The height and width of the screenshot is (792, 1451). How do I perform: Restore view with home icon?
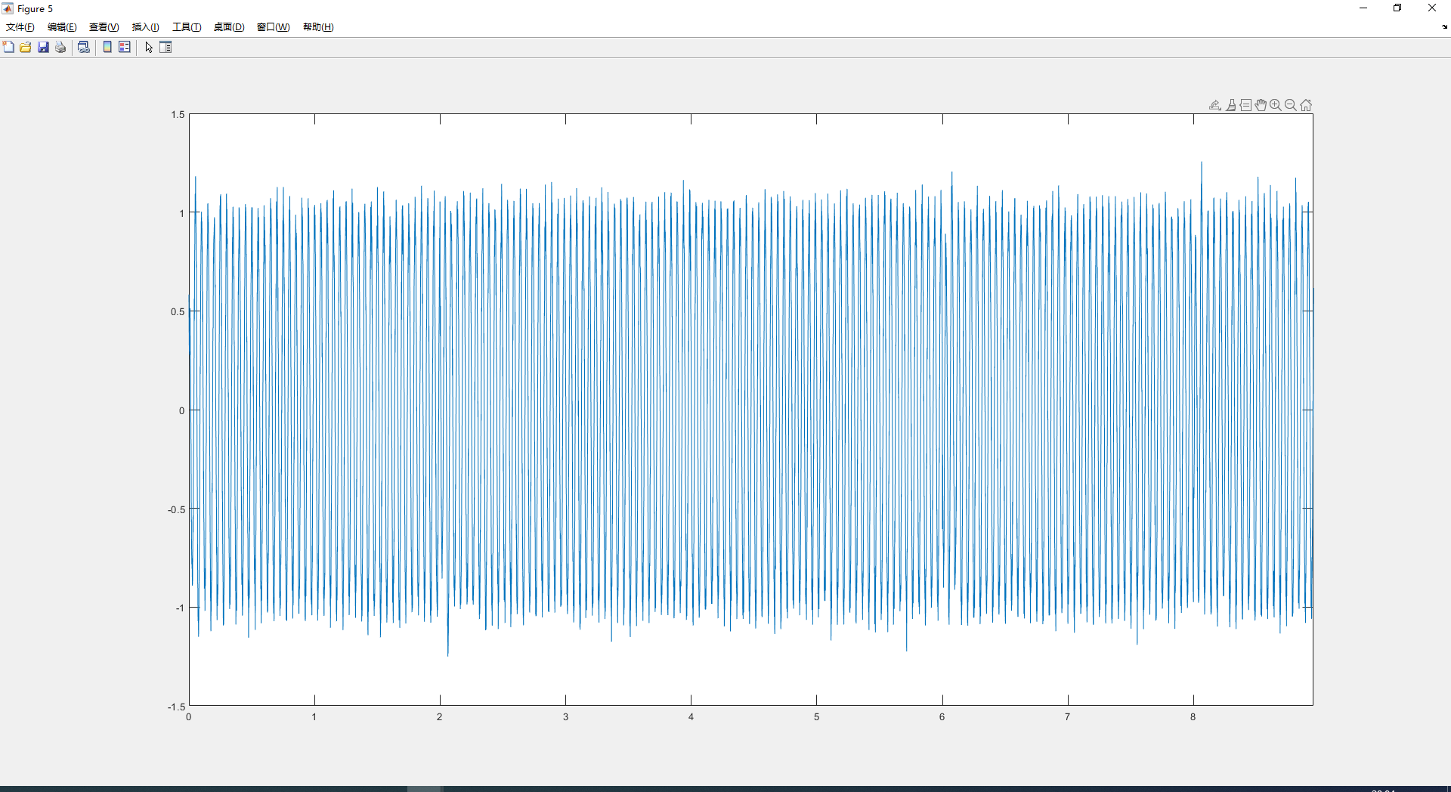[1306, 105]
